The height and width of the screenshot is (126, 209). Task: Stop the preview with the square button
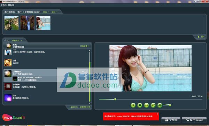pyautogui.click(x=140, y=105)
